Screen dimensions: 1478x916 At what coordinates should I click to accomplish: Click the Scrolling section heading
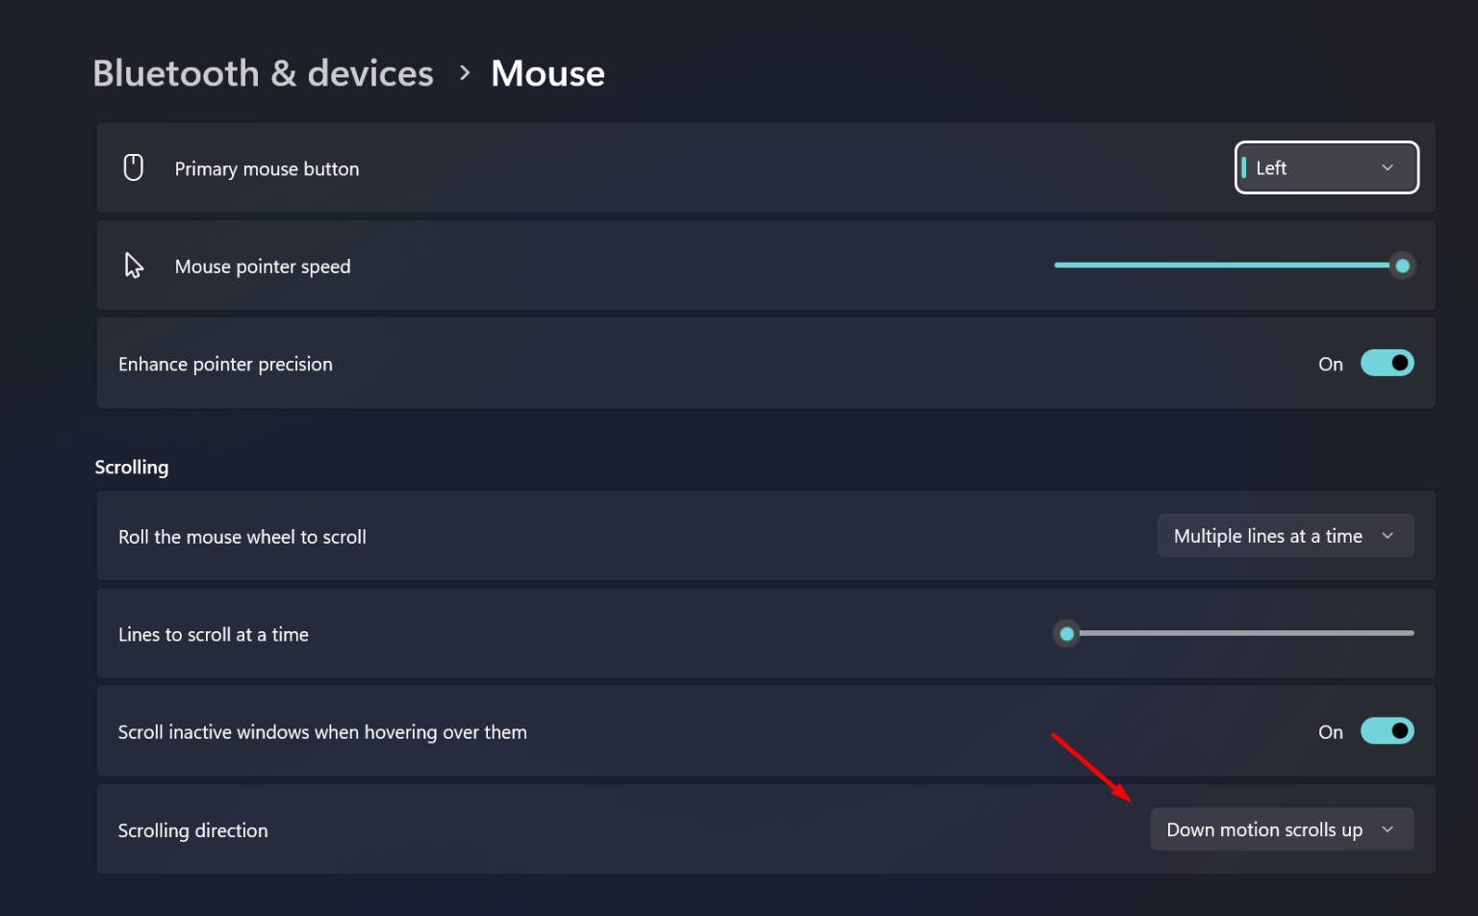click(132, 468)
